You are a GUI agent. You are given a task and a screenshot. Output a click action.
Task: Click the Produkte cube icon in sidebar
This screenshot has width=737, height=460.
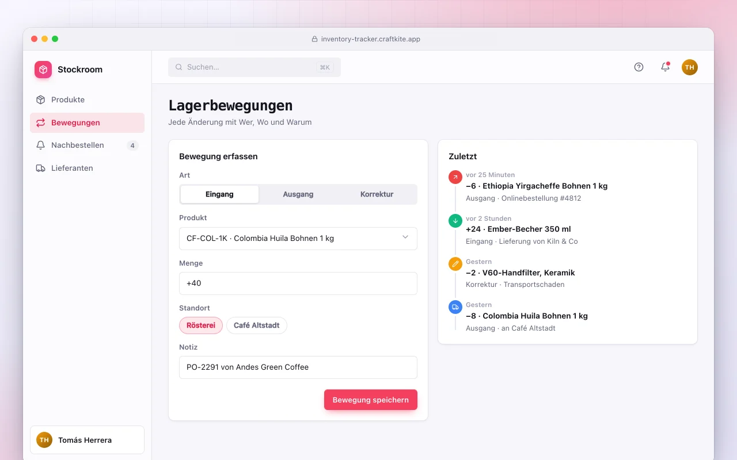click(40, 99)
